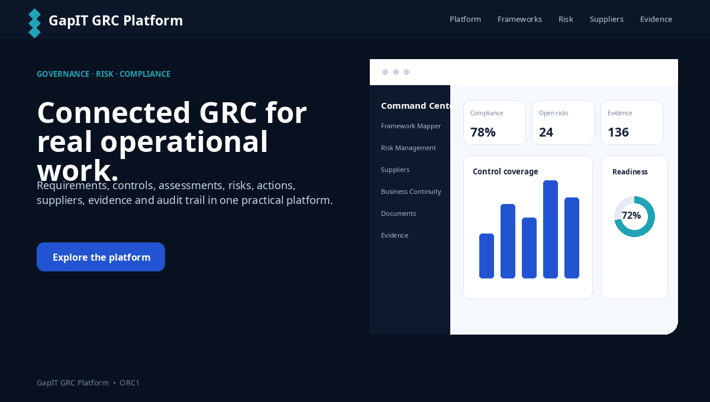Click the GOVERNANCE · RISK · COMPLIANCE tagline
This screenshot has height=402, width=710.
104,74
